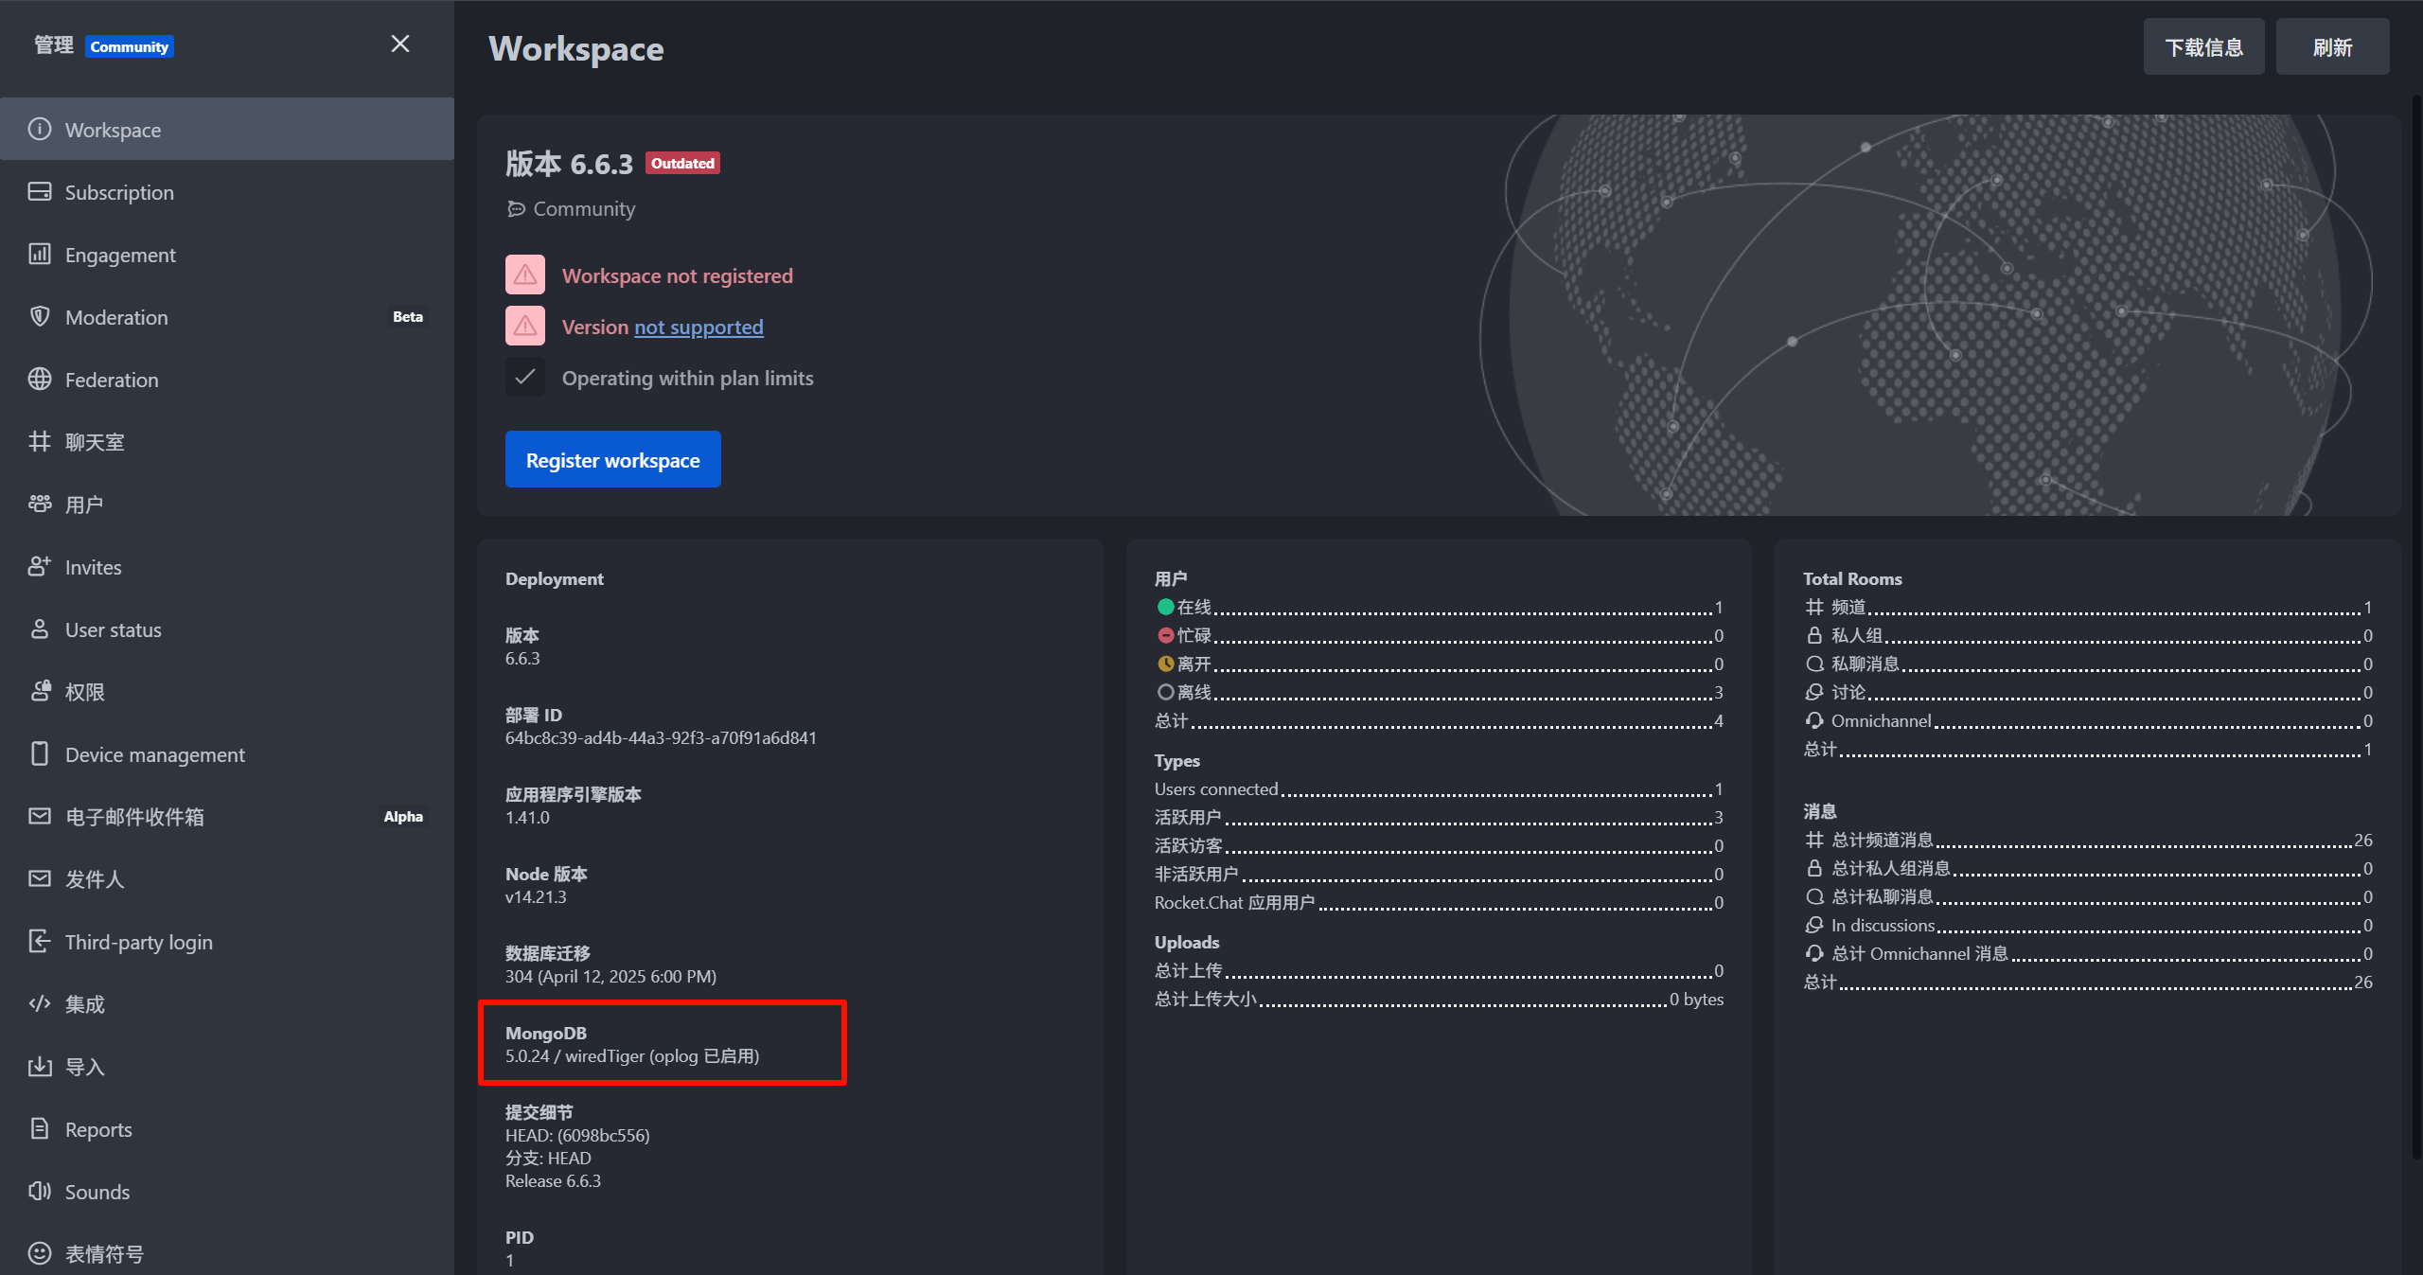The image size is (2423, 1275).
Task: Click the 权限 lock-user icon
Action: point(40,691)
